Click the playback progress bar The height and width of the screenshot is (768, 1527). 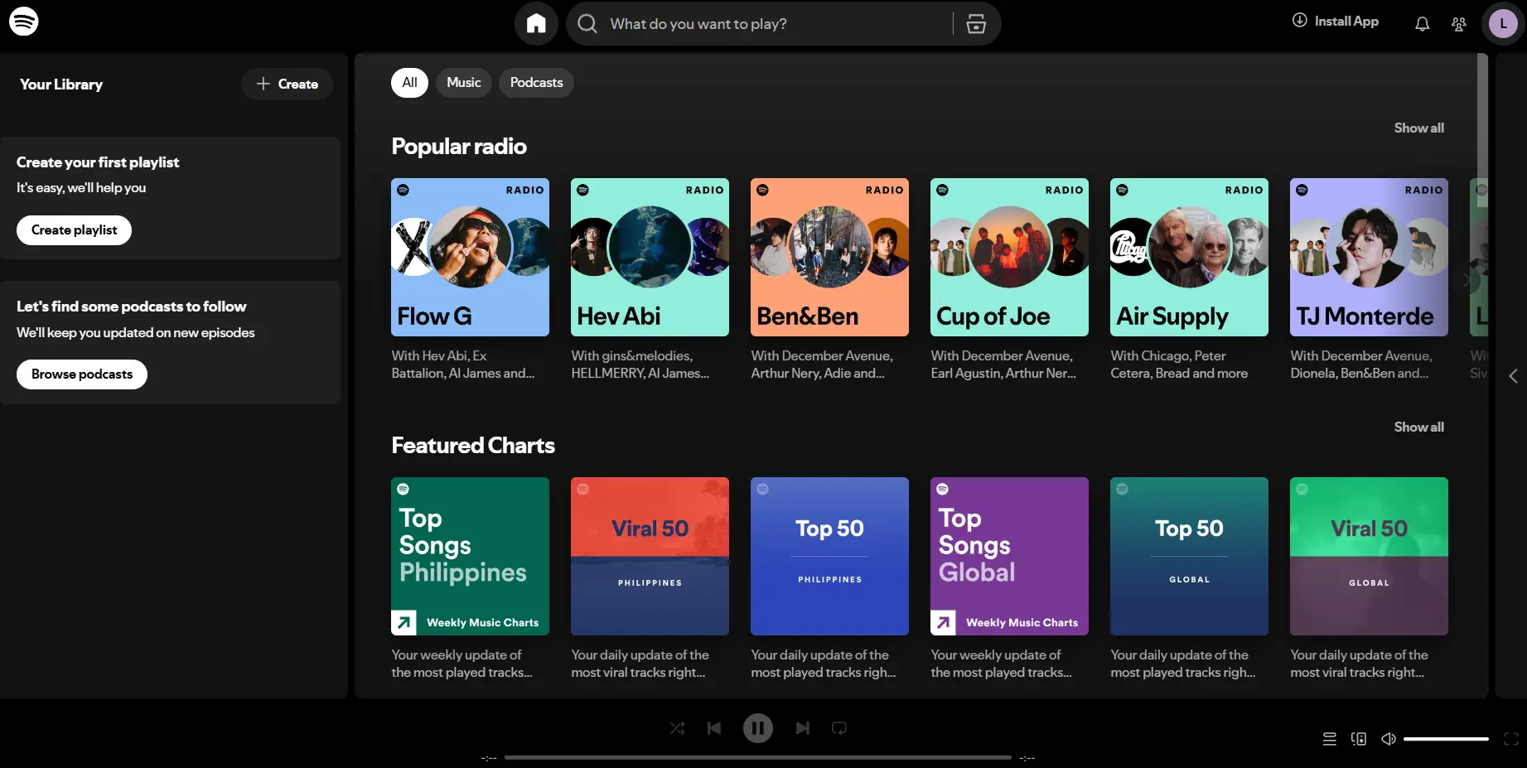(x=757, y=757)
